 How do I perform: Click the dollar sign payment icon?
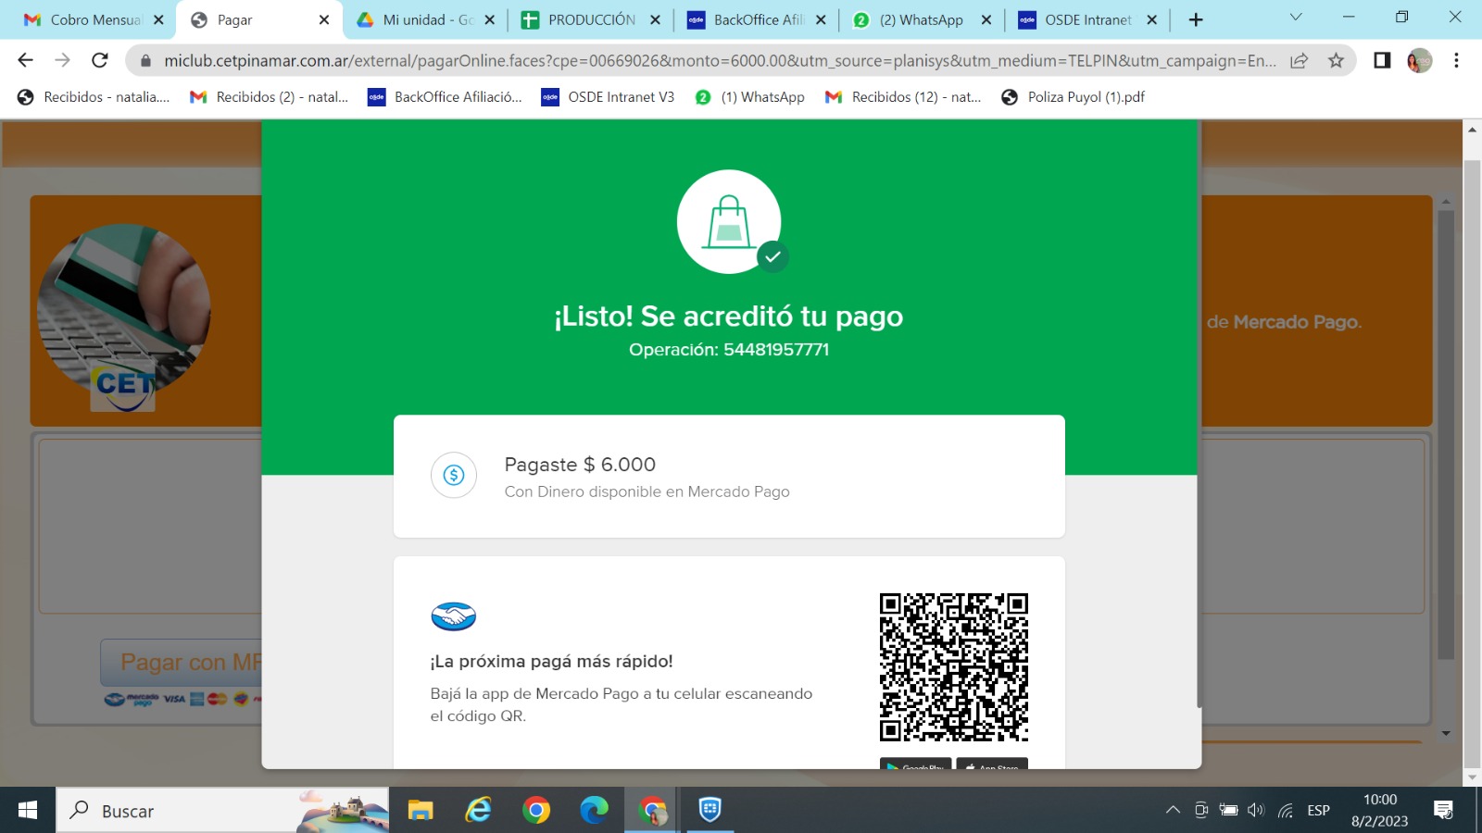pyautogui.click(x=454, y=475)
